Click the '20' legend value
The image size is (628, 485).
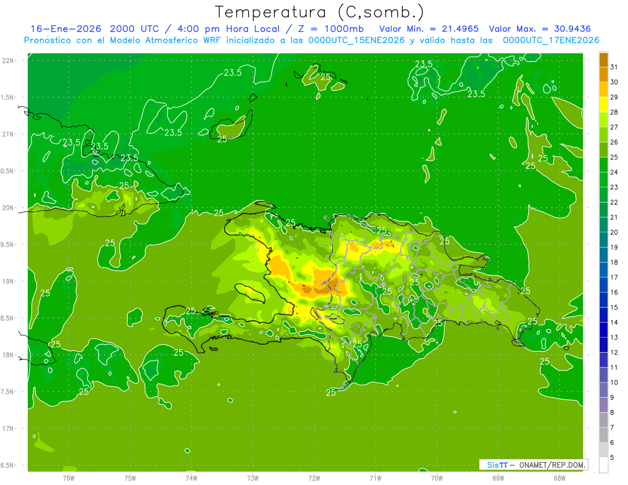pyautogui.click(x=614, y=232)
